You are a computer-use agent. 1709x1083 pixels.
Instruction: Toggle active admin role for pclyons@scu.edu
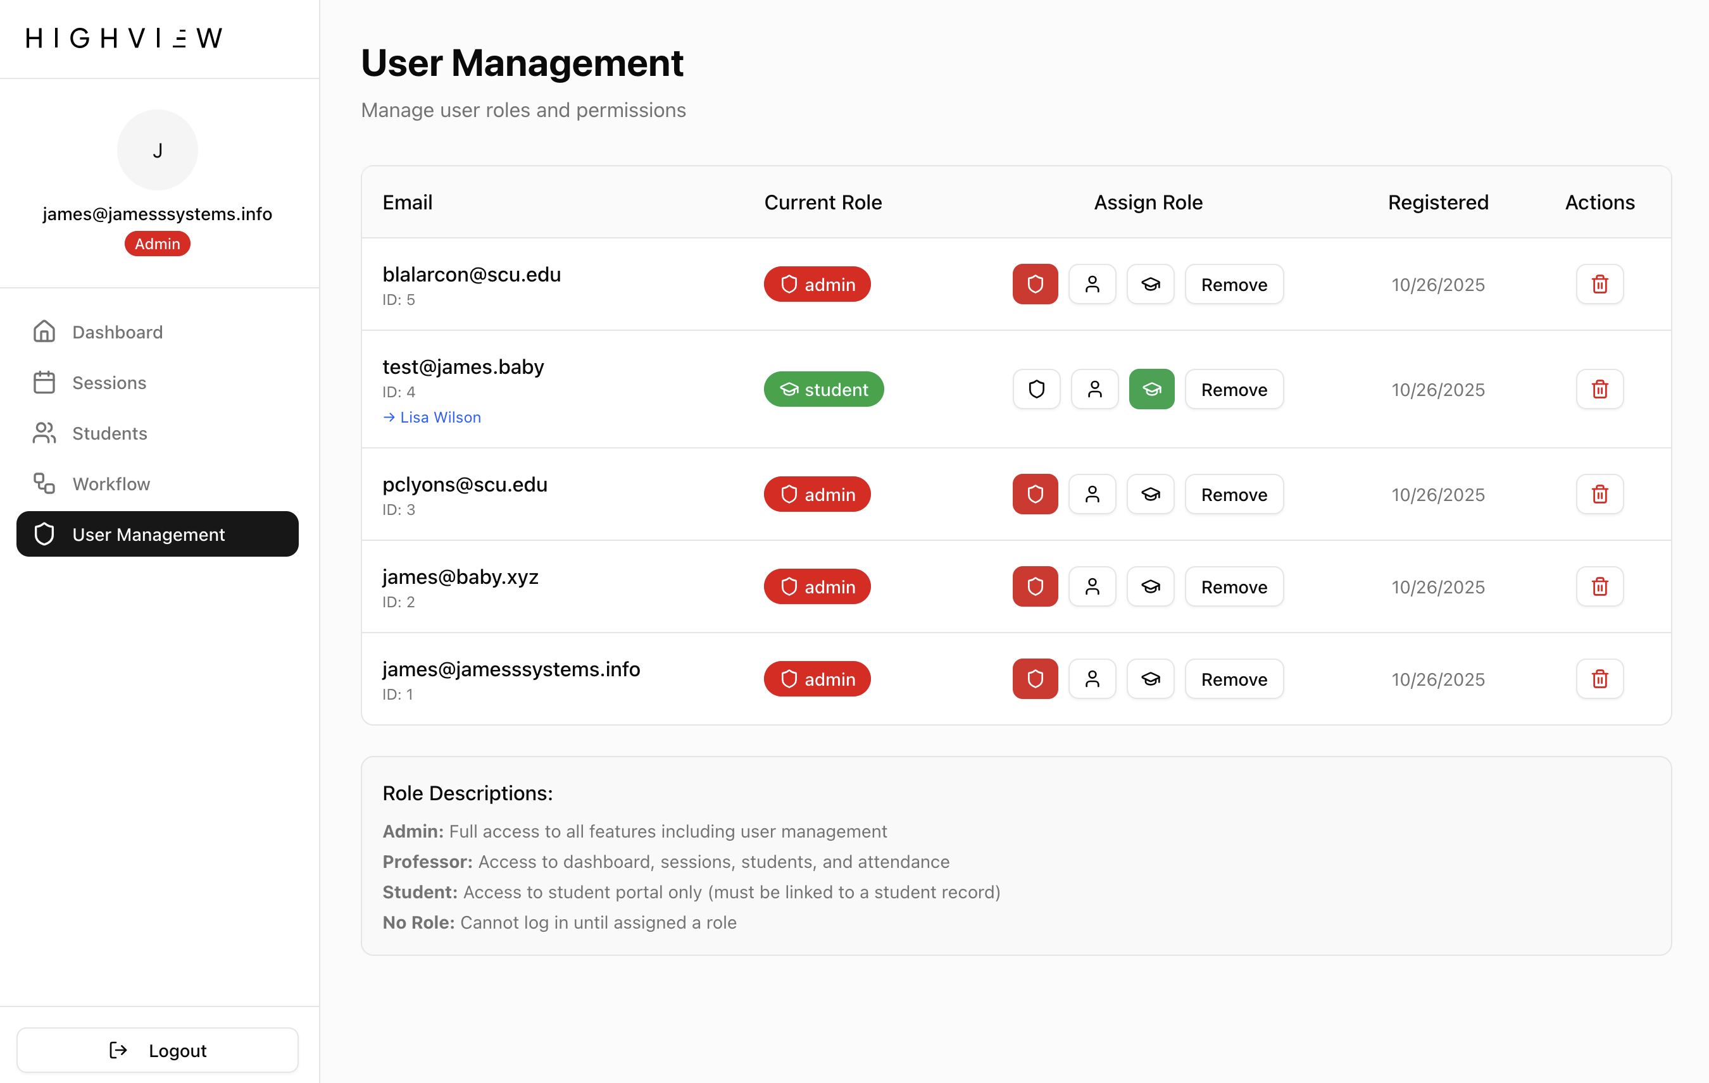click(x=1035, y=494)
